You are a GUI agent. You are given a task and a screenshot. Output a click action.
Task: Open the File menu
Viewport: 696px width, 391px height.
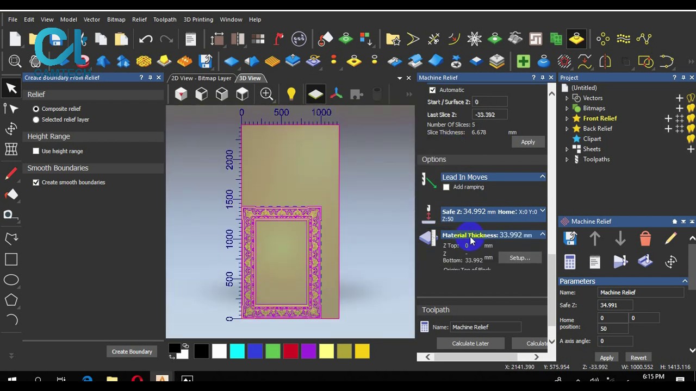pos(13,20)
